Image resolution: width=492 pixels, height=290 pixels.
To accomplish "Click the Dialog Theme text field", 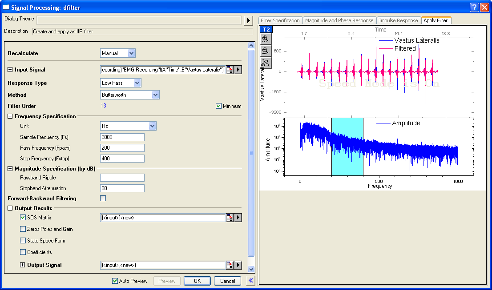I will click(139, 20).
